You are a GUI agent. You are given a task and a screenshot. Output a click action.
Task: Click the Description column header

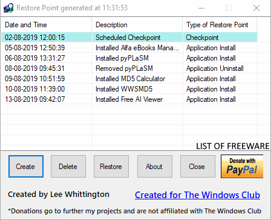coord(137,25)
